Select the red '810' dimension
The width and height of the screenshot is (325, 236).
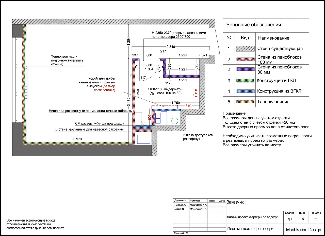tap(188, 106)
